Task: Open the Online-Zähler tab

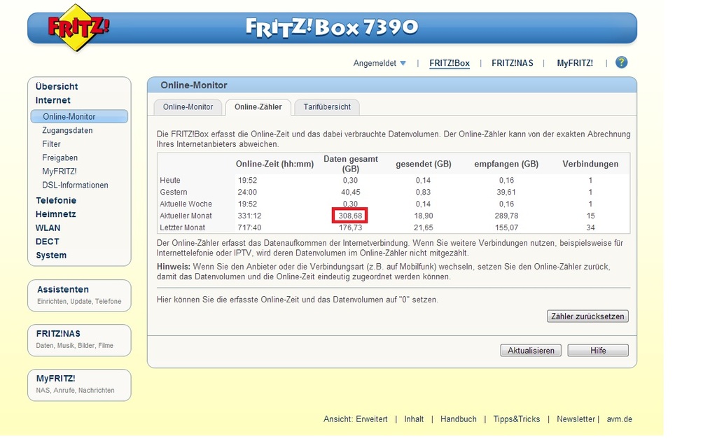Action: (x=258, y=107)
